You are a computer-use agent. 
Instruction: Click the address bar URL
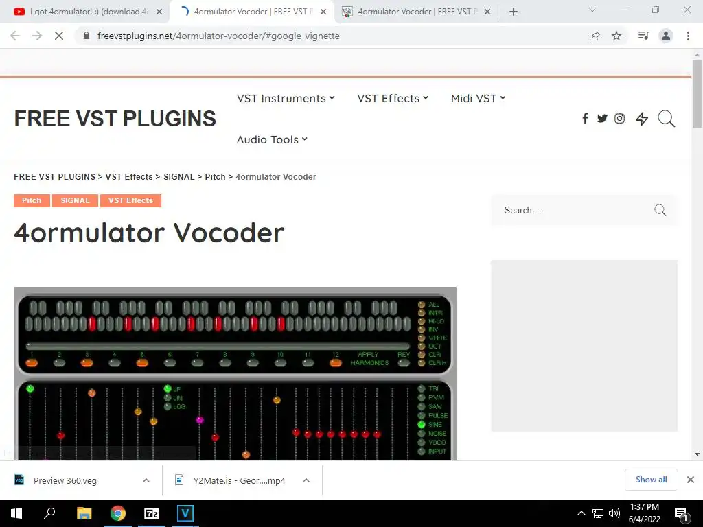(x=218, y=36)
